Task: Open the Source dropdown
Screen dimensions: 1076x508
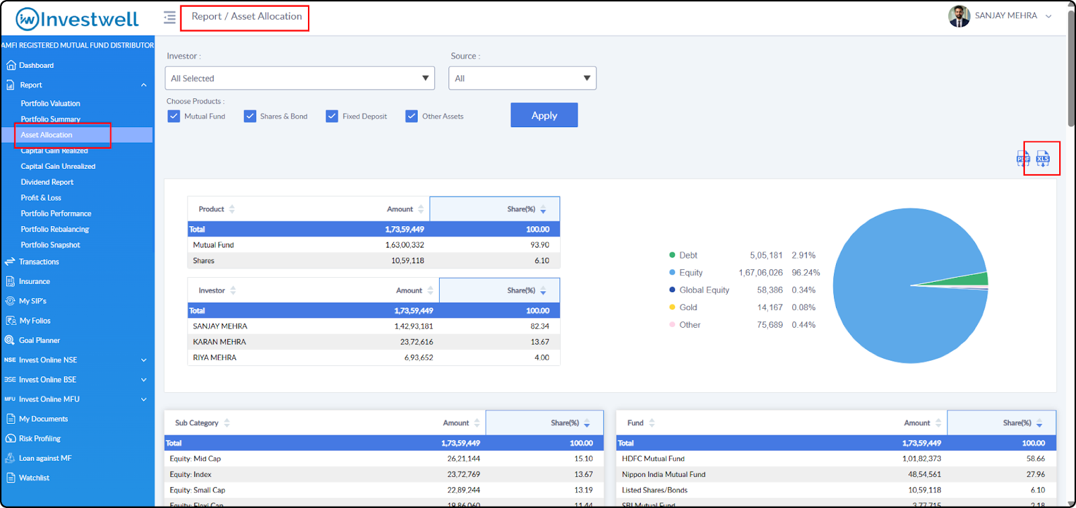Action: point(523,78)
